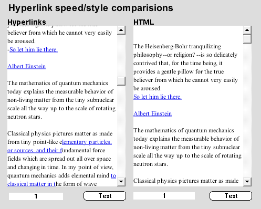
Task: Click Hyperlinks scrollbar track below the thumb
Action: tap(121, 131)
